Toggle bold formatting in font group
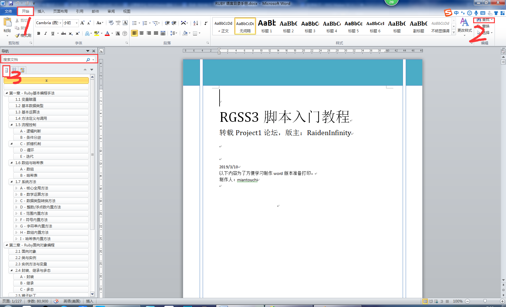The image size is (506, 307). click(x=39, y=33)
